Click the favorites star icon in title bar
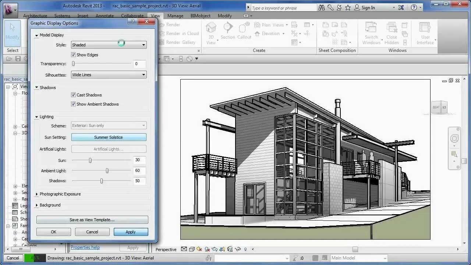The height and width of the screenshot is (265, 471). pyautogui.click(x=348, y=7)
